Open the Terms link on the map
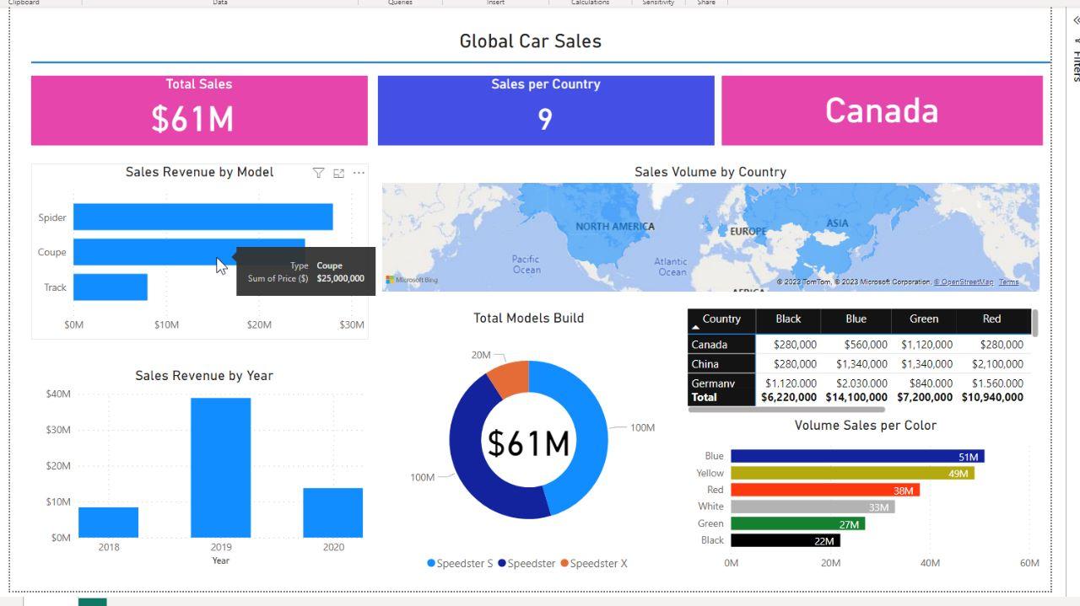This screenshot has width=1080, height=606. click(x=1008, y=282)
